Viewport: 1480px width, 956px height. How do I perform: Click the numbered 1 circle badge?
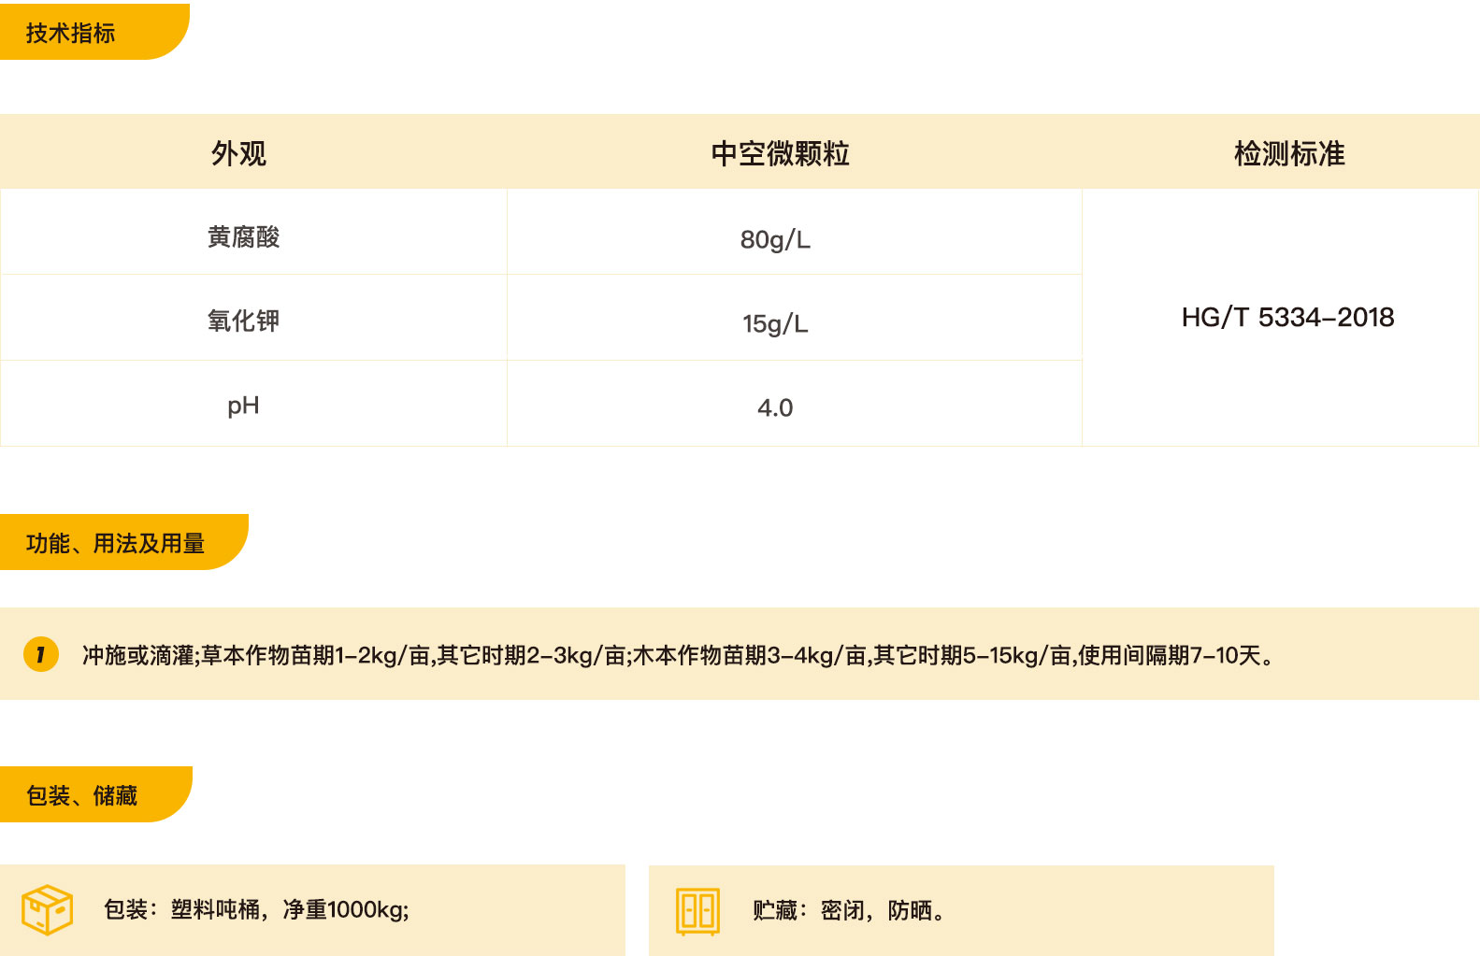coord(40,654)
